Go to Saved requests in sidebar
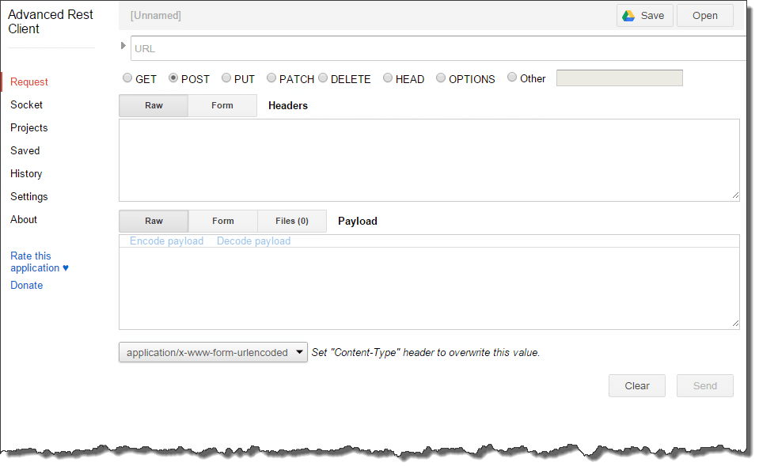 [25, 150]
